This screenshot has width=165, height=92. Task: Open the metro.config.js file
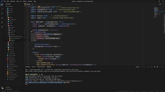tap(13, 74)
